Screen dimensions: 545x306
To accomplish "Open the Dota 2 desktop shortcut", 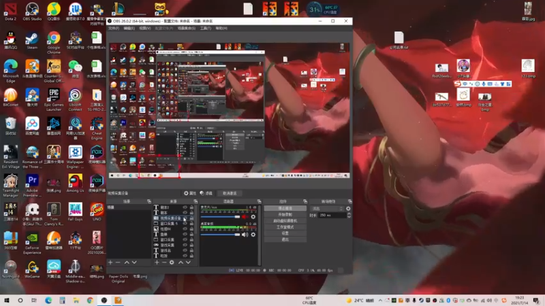I will tap(10, 11).
